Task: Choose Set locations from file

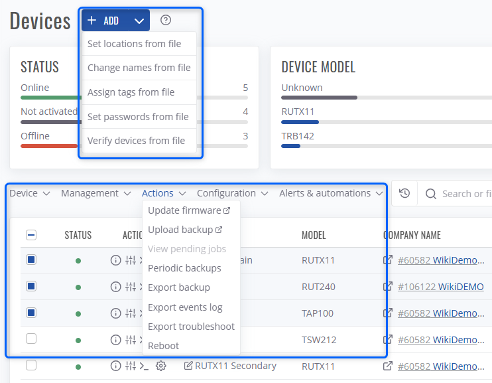Action: pos(139,44)
